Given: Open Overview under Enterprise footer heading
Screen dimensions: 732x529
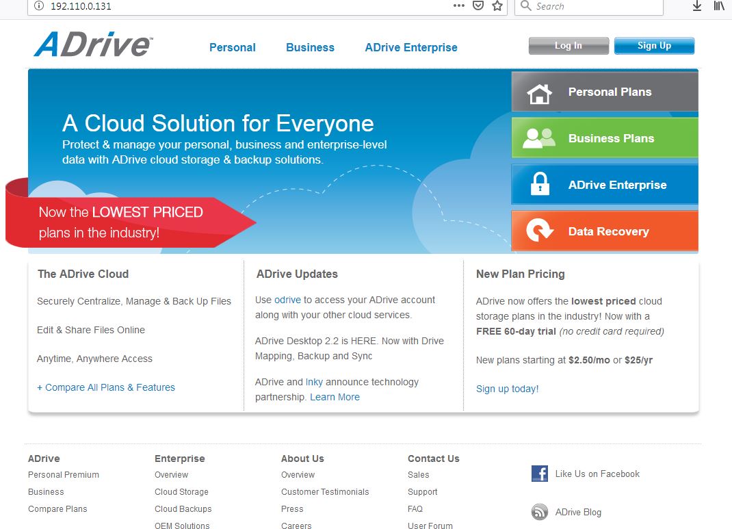Looking at the screenshot, I should pyautogui.click(x=171, y=475).
